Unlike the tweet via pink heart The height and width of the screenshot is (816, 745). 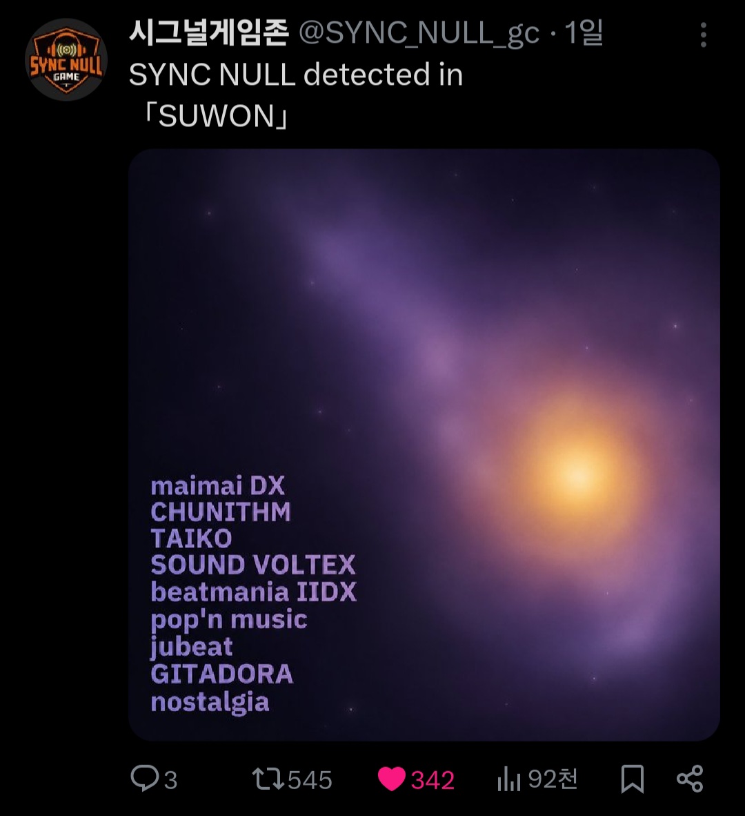391,779
